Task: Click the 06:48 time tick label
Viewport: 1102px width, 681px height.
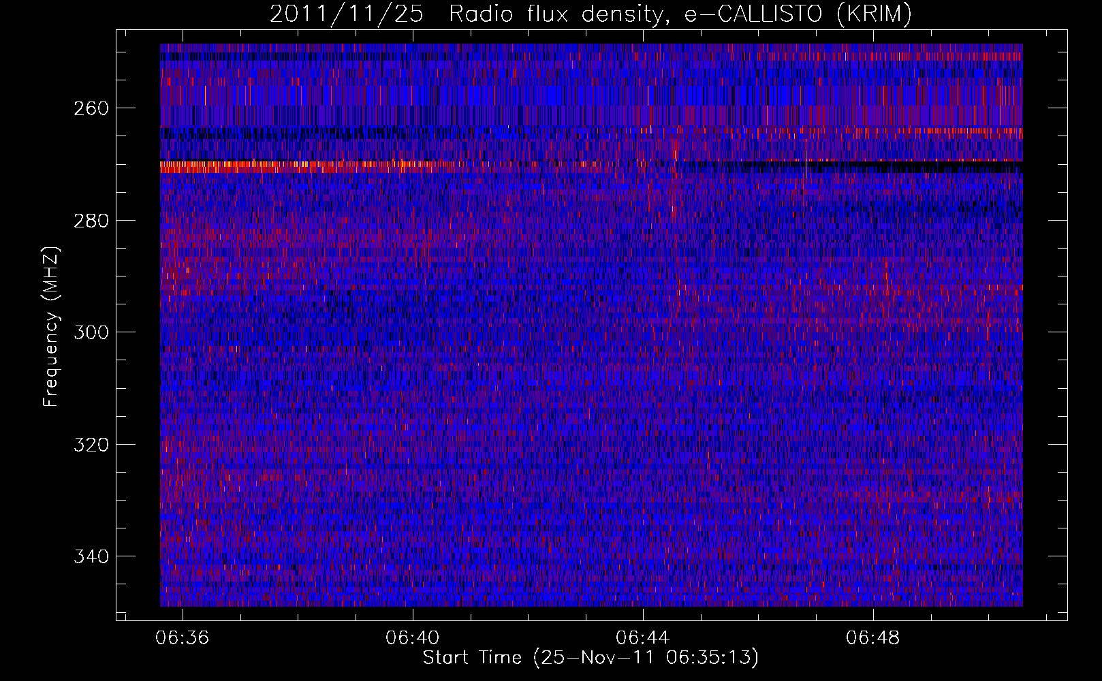Action: click(x=873, y=638)
